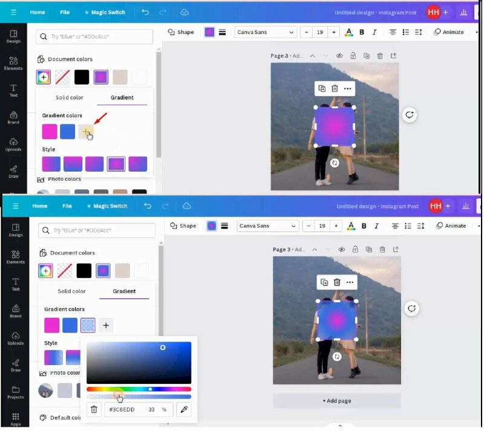Toggle the page lock icon in the lower editor
This screenshot has width=484, height=431.
[355, 249]
